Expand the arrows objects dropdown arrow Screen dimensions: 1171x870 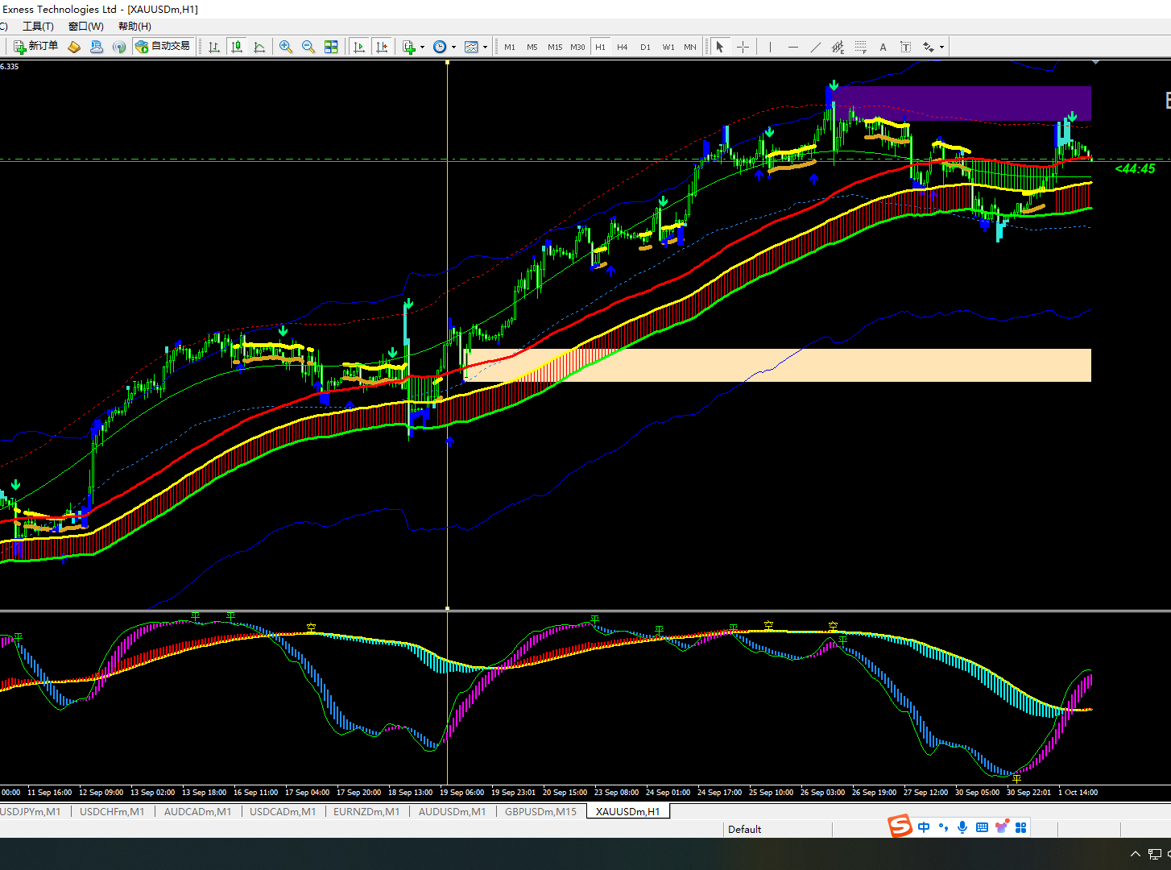[x=941, y=47]
